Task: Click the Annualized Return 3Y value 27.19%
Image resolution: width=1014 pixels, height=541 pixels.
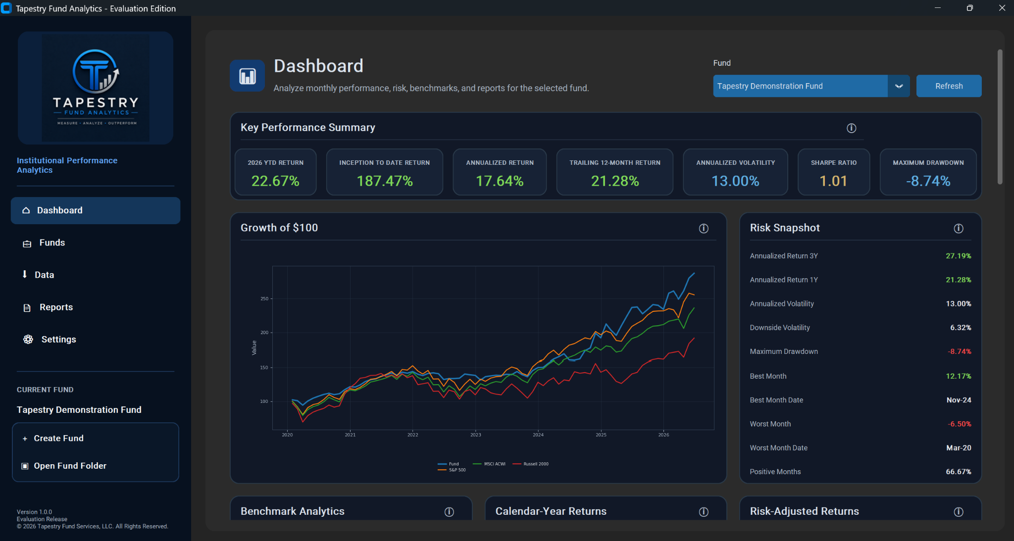Action: 958,256
